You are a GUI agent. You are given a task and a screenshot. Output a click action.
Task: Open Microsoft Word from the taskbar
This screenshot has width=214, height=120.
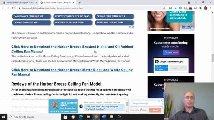[x=104, y=117]
